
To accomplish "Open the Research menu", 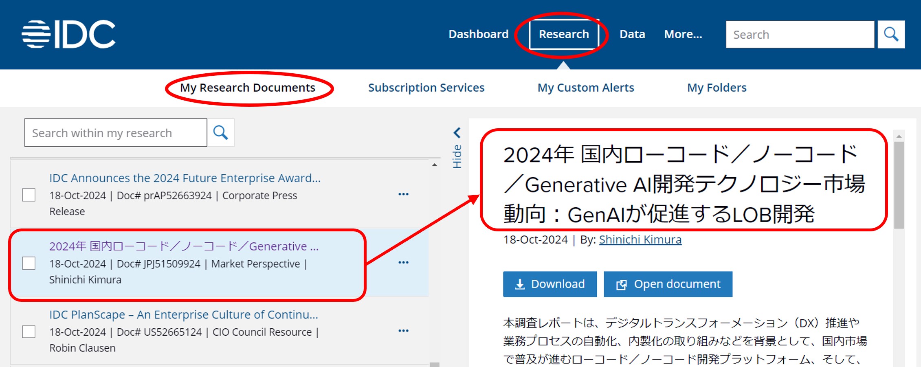I will 564,34.
